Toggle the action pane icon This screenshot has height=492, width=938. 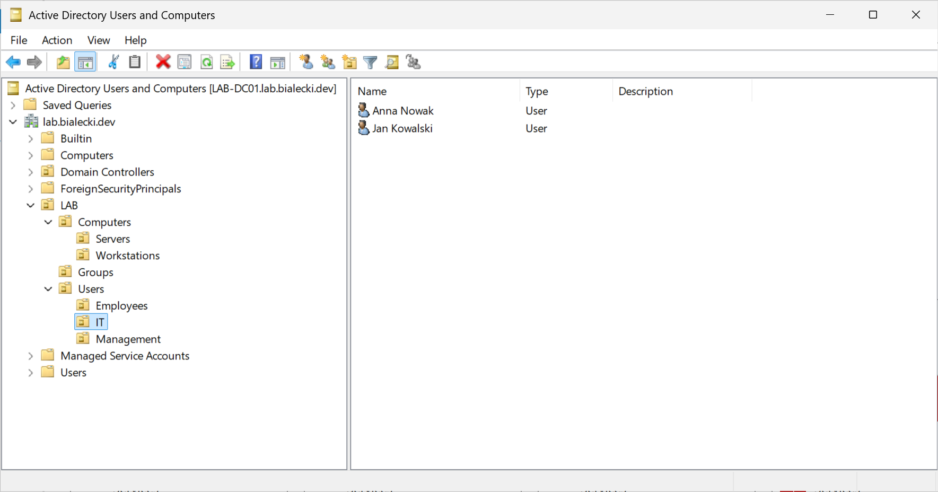(x=278, y=62)
